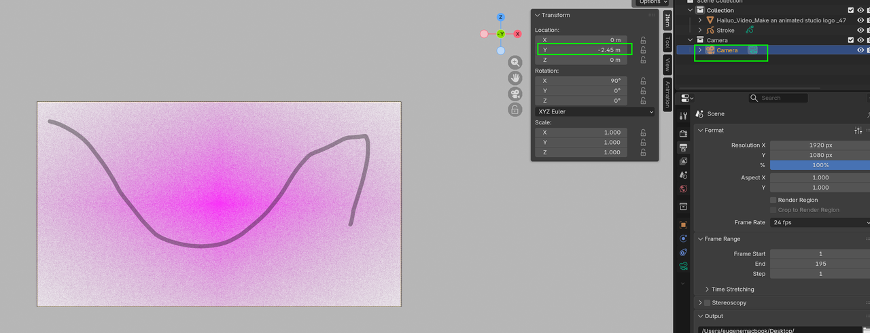The height and width of the screenshot is (333, 870).
Task: Hide the Hailuo_Video object in viewport
Action: pyautogui.click(x=860, y=20)
